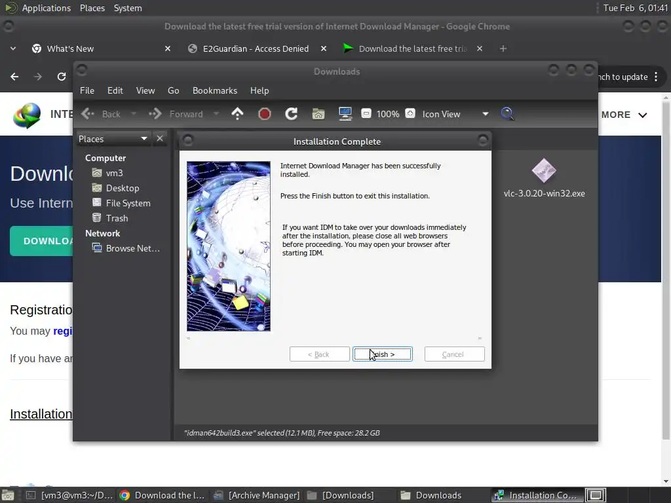Expand the Forward history dropdown arrow
The height and width of the screenshot is (503, 671).
[216, 114]
